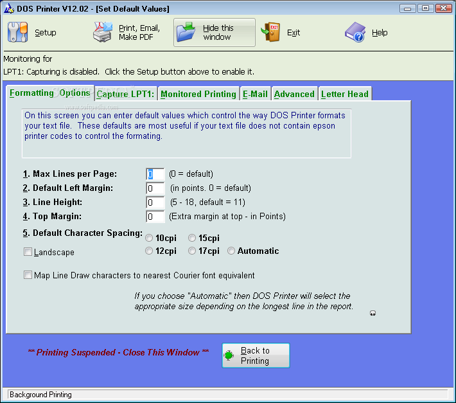The height and width of the screenshot is (403, 456).
Task: Select the Formatting Options tab
Action: pyautogui.click(x=49, y=93)
